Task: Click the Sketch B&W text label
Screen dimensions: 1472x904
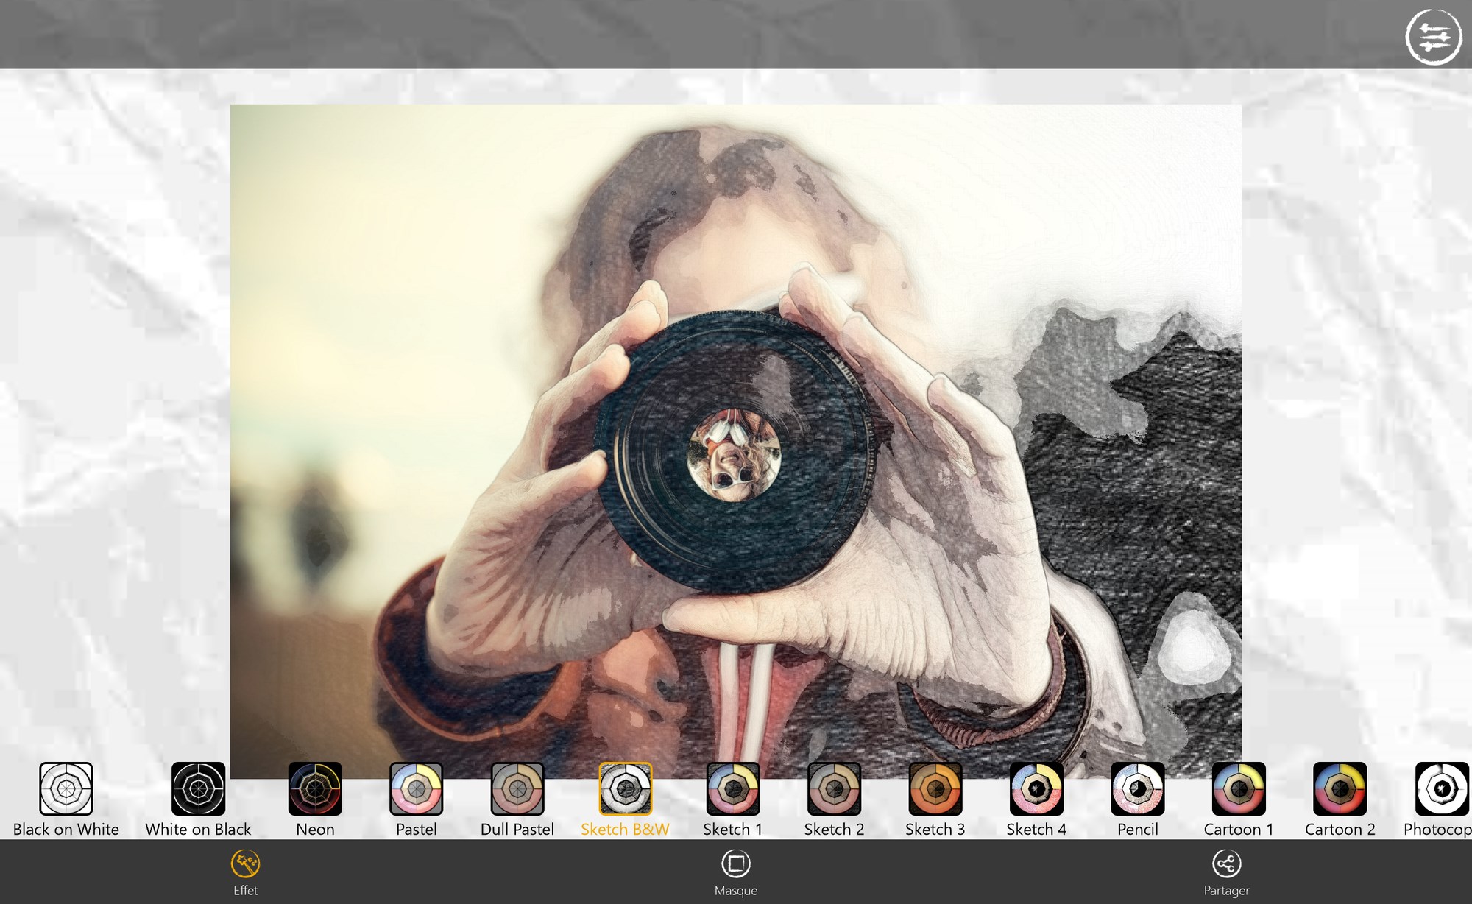Action: click(625, 830)
